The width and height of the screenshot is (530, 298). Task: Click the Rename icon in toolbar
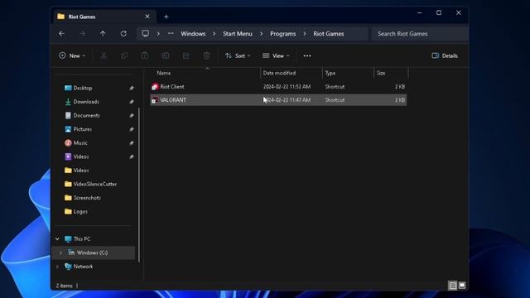pyautogui.click(x=166, y=55)
